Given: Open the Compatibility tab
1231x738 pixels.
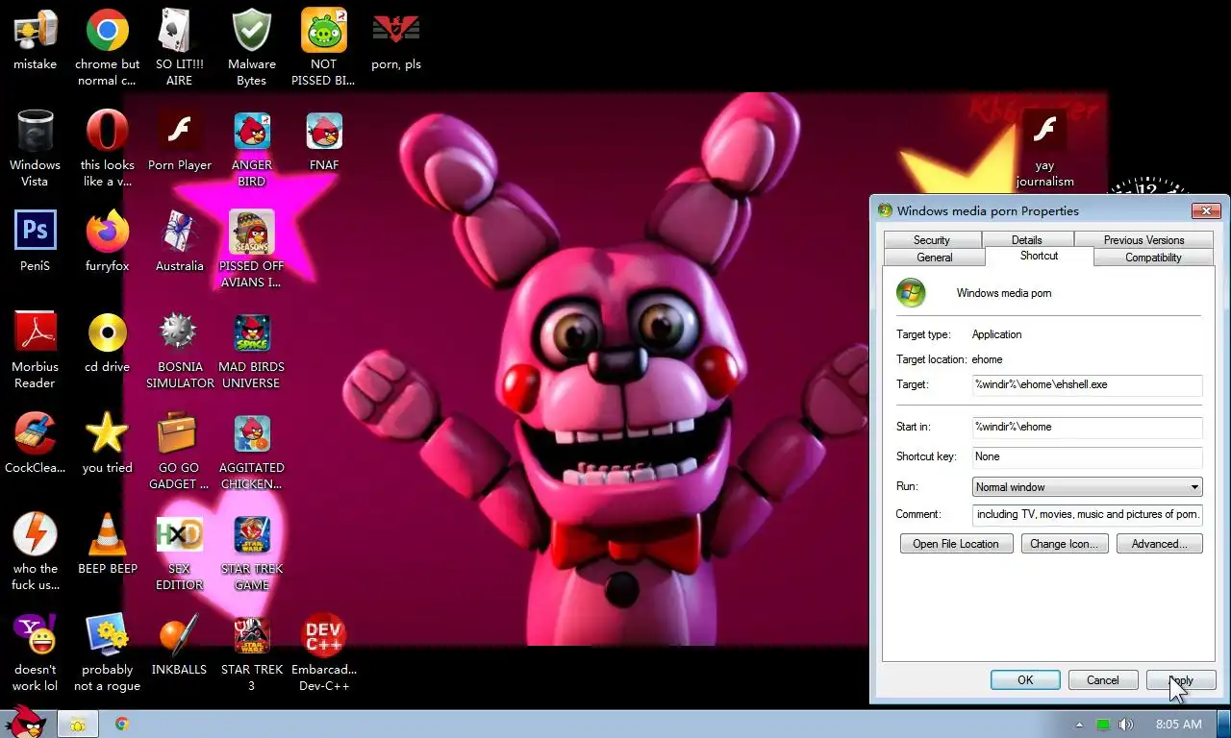Looking at the screenshot, I should 1153,258.
